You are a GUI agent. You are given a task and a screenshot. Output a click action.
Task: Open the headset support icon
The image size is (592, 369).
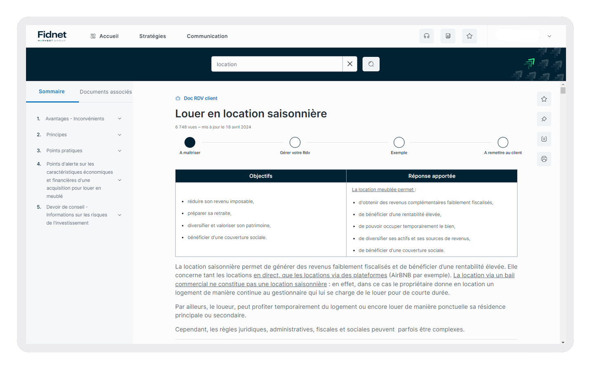tap(427, 36)
